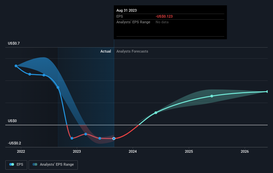Select the forecast point after 2024
Screen dimensions: 273x173
pos(156,113)
